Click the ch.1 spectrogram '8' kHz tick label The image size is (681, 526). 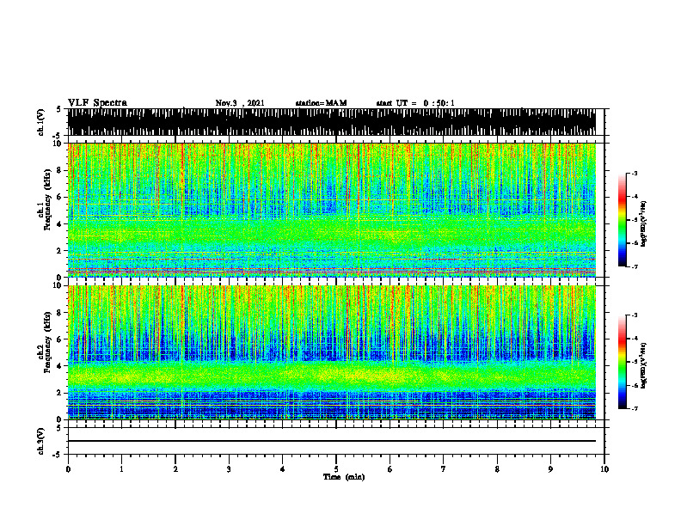pos(60,170)
